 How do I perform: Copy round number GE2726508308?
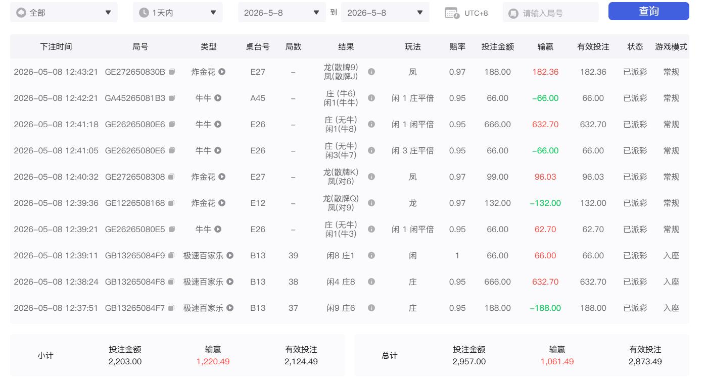[172, 177]
